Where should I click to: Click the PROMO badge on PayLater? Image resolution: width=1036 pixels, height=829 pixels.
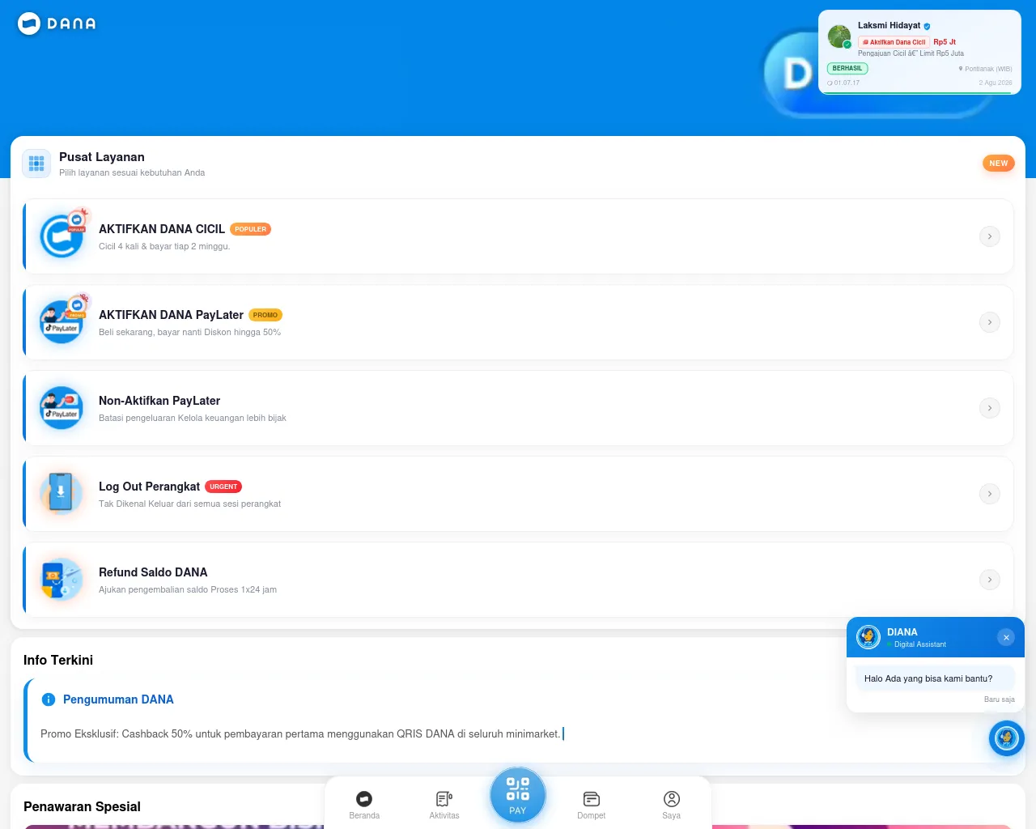265,315
